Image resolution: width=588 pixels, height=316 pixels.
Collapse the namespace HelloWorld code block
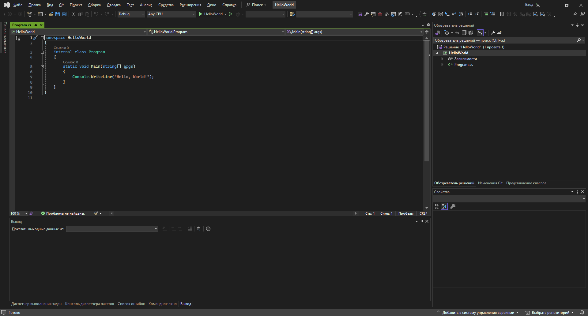point(42,38)
